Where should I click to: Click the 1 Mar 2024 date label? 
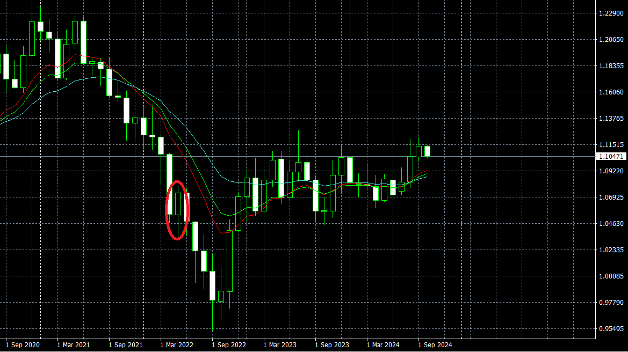383,345
